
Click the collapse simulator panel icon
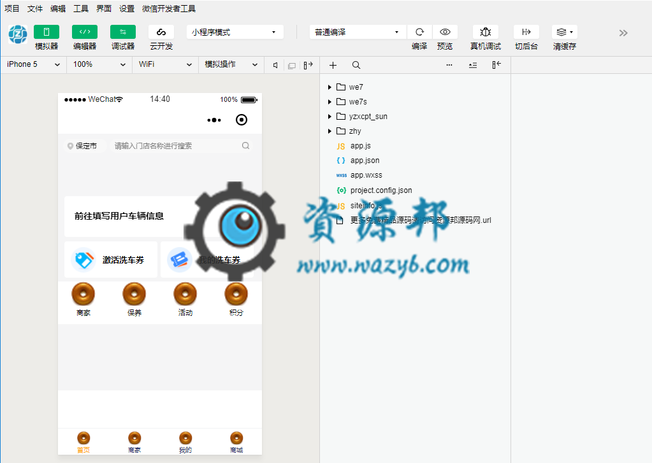click(x=308, y=65)
